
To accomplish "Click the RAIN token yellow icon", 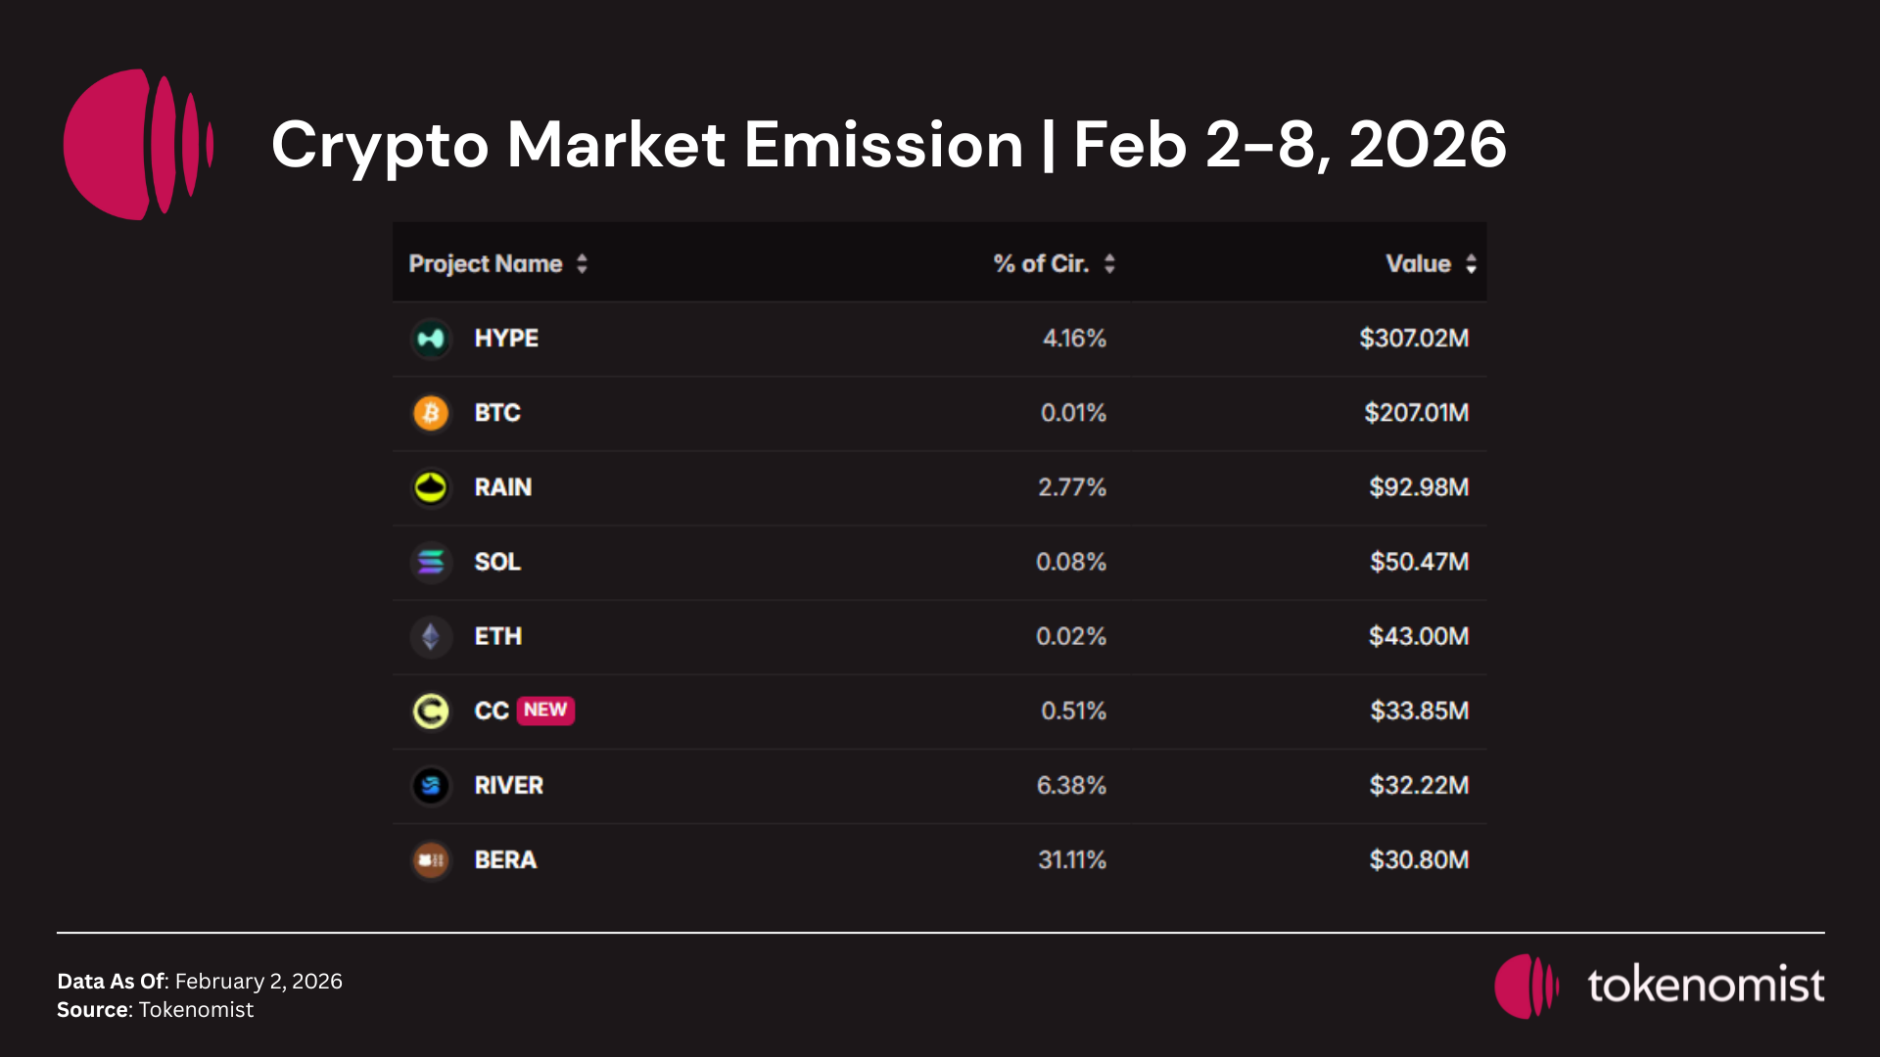I will tap(431, 487).
